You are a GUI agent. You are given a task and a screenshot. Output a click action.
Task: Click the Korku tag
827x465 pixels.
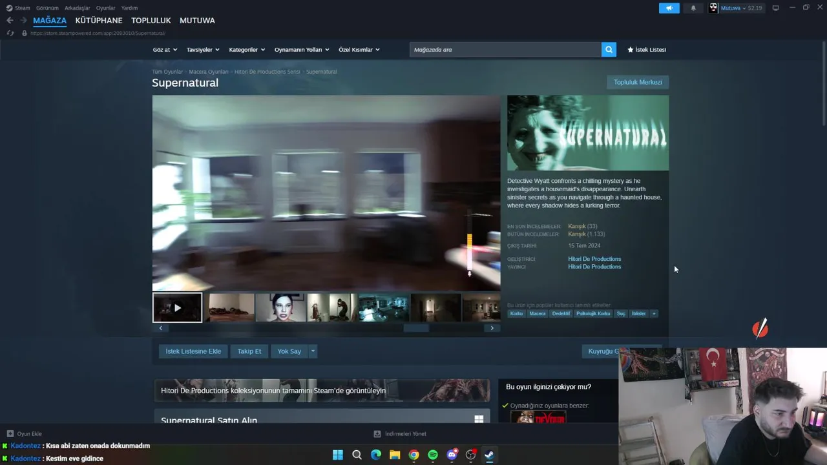pyautogui.click(x=516, y=314)
